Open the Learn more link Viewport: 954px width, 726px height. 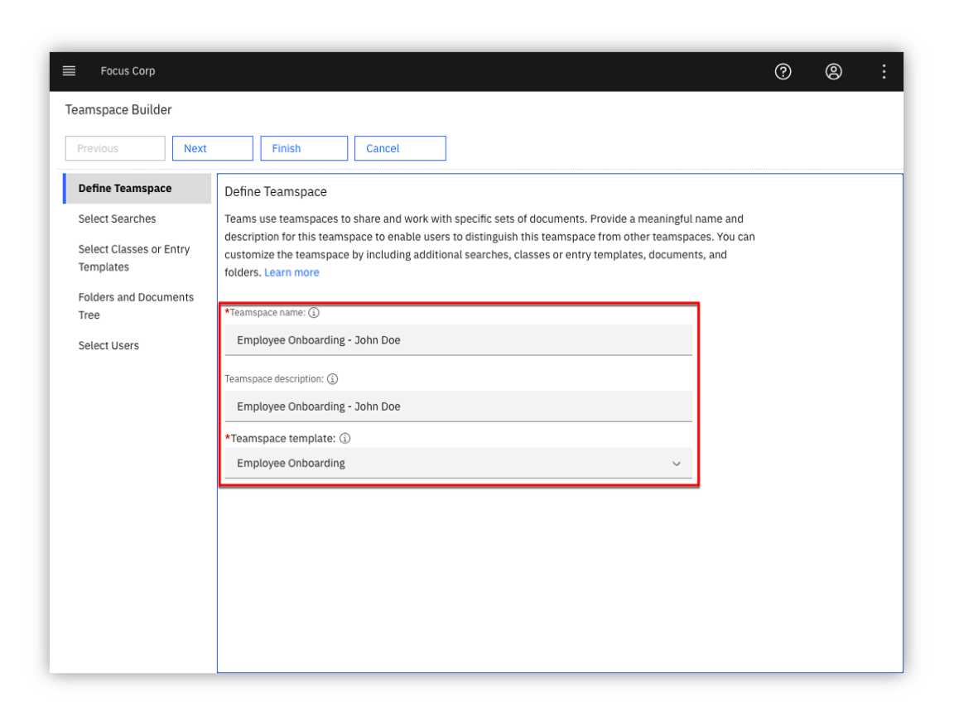click(x=291, y=272)
